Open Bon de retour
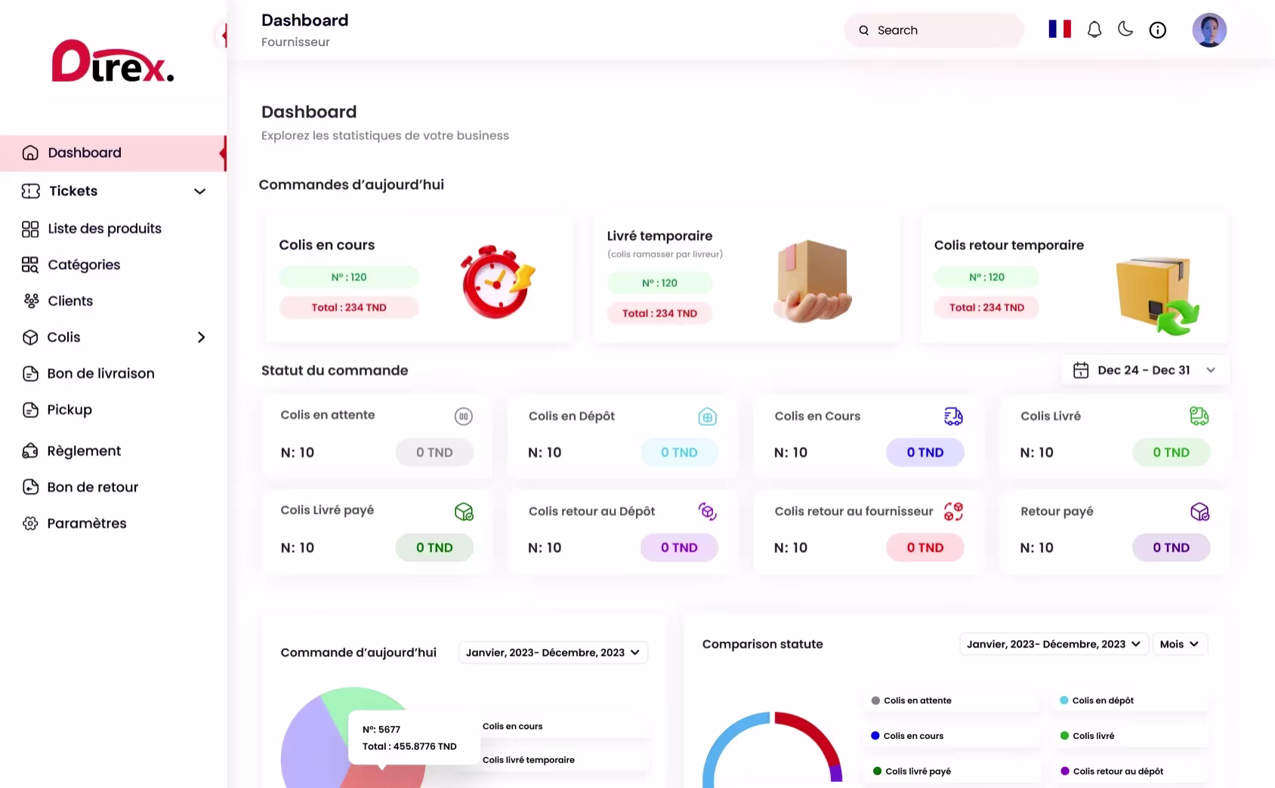Screen dimensions: 1275x788 pyautogui.click(x=93, y=488)
